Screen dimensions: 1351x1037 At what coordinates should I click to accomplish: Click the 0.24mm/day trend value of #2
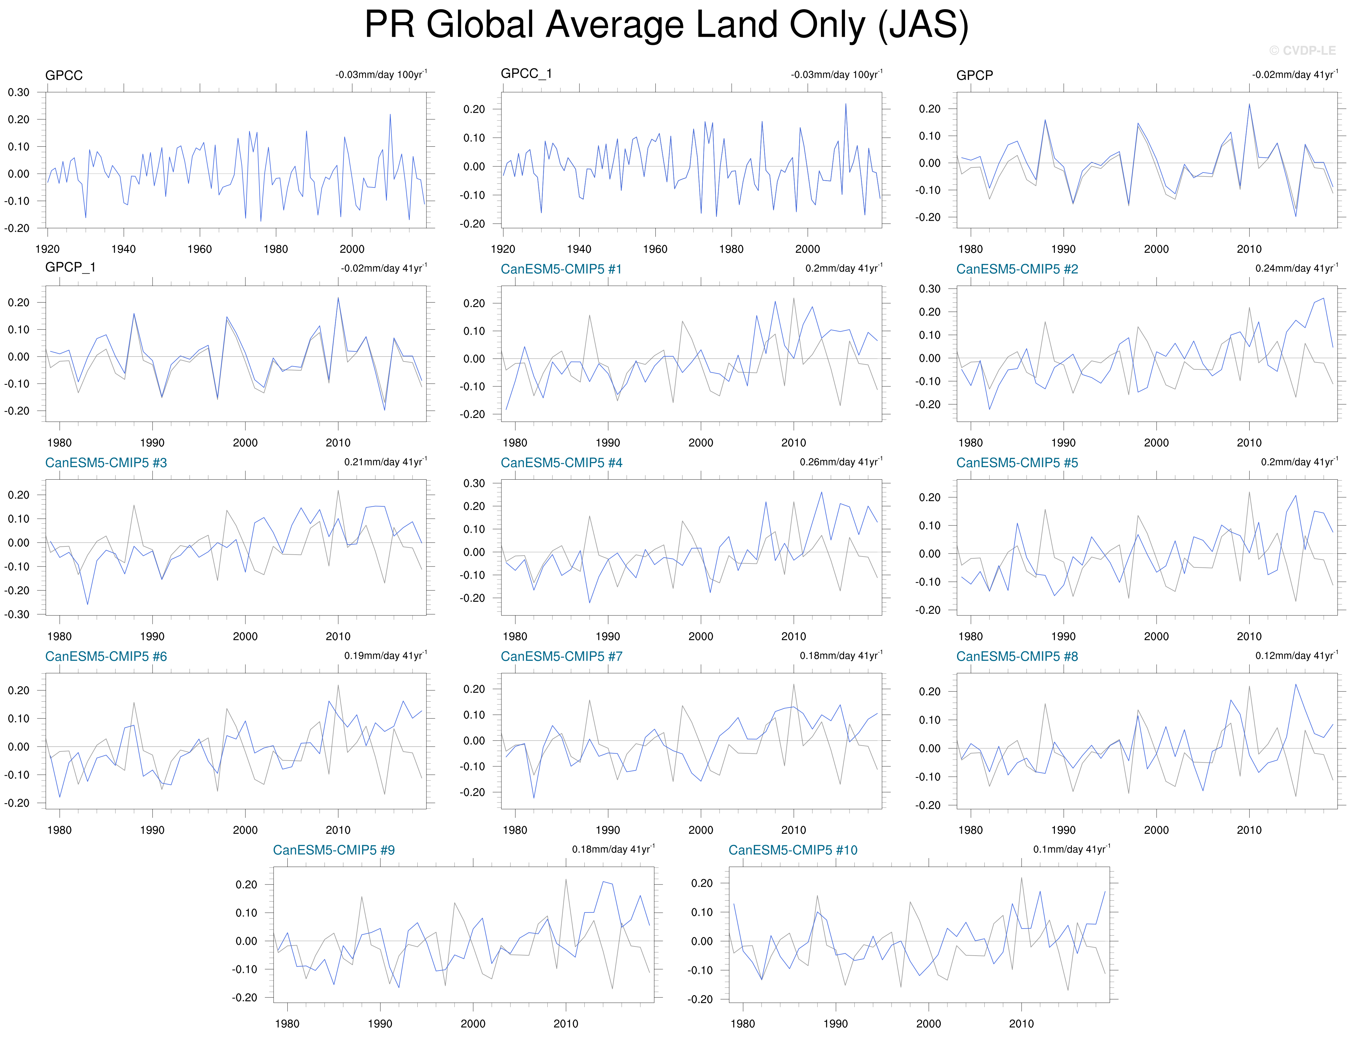tap(1296, 268)
